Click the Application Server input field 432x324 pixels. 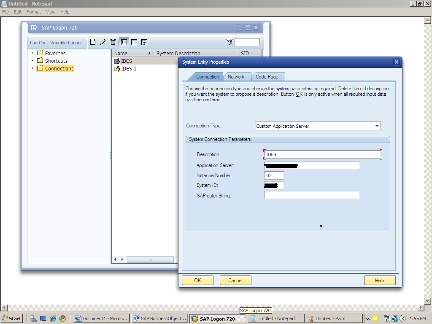point(312,166)
